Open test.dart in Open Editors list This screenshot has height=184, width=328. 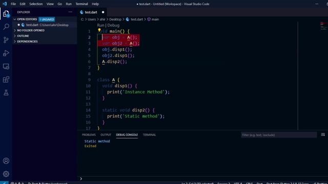click(x=45, y=25)
